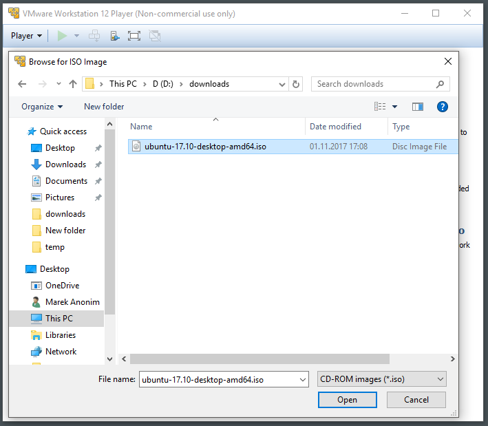The width and height of the screenshot is (488, 426).
Task: Open OneDrive in navigation pane
Action: (x=62, y=286)
